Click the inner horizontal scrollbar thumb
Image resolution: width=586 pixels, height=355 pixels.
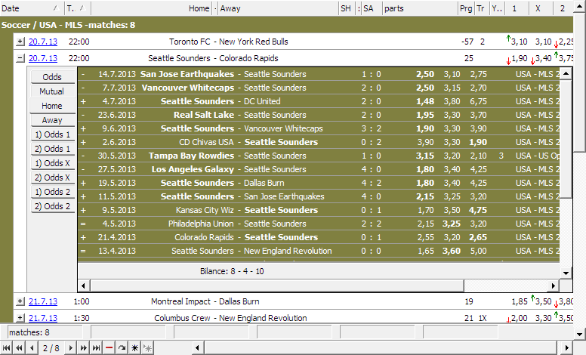tap(276, 286)
